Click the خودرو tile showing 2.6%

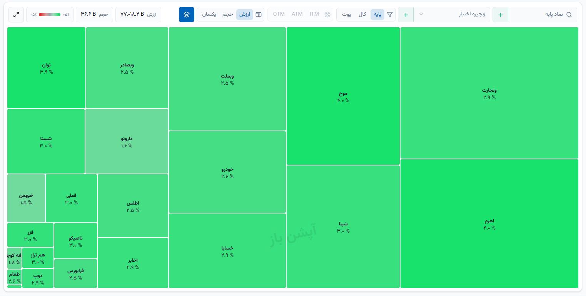point(227,172)
